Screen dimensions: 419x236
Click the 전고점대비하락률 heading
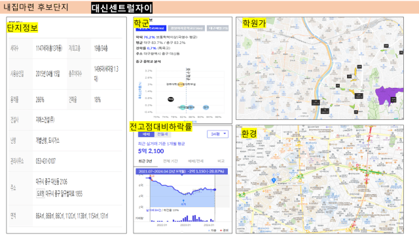(x=160, y=127)
